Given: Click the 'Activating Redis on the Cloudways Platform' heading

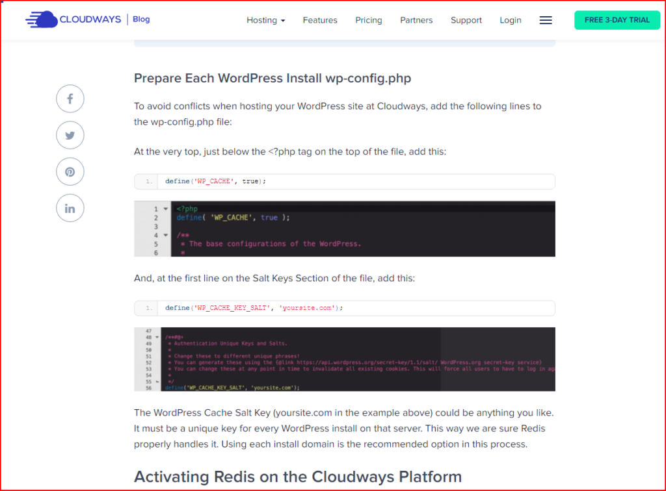Looking at the screenshot, I should click(298, 477).
